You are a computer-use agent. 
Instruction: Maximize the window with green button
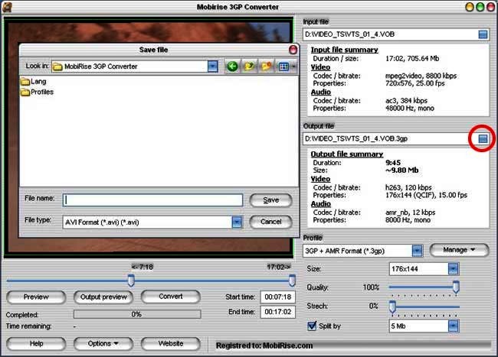[x=480, y=7]
